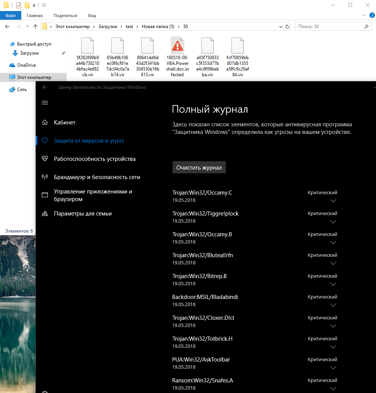This screenshot has width=376, height=393.
Task: Click Загрузки in address bar
Action: click(108, 27)
